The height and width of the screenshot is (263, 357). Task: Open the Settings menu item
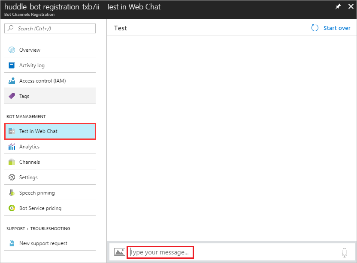click(x=50, y=177)
